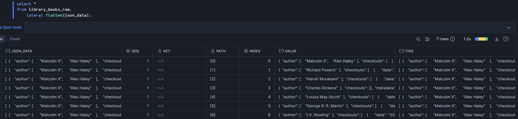Switch to the Chart view tab
The width and height of the screenshot is (518, 119).
[15, 39]
